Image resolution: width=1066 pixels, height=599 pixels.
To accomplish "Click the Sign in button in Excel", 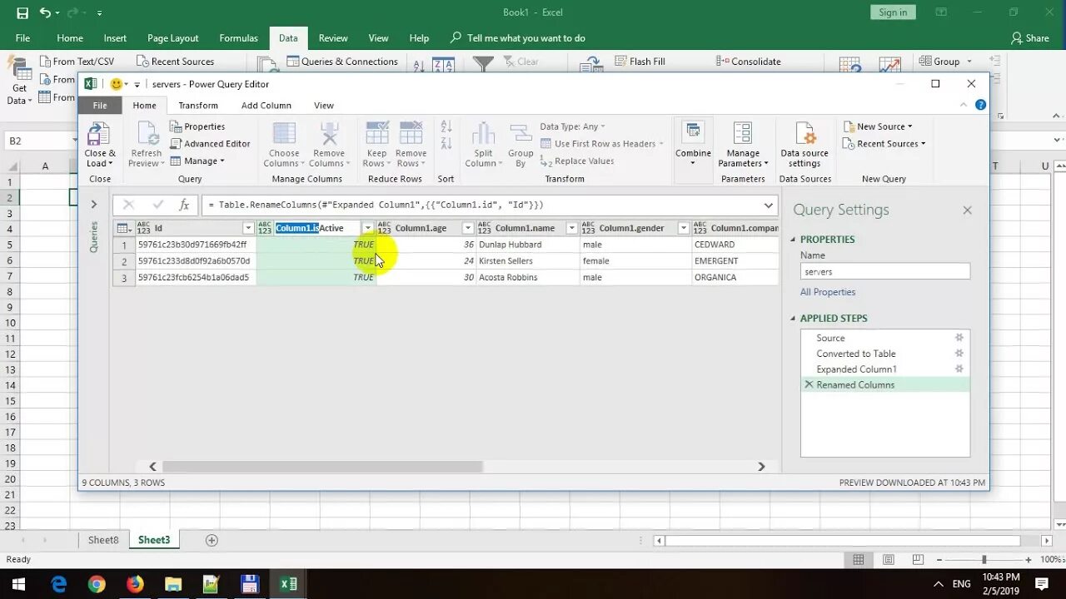I will (x=893, y=12).
